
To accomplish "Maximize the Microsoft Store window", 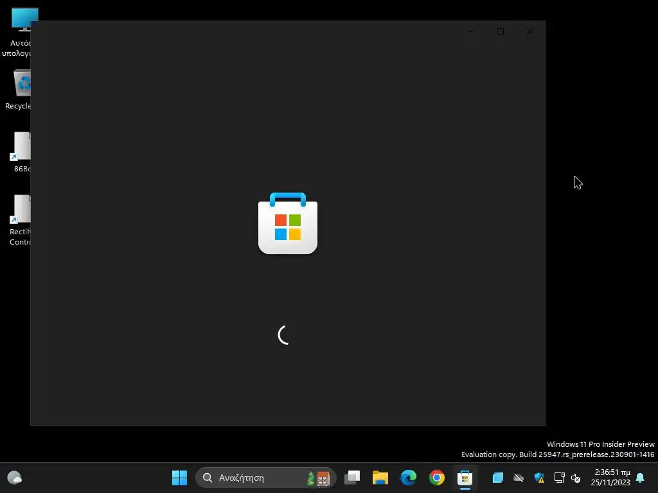I will pyautogui.click(x=500, y=31).
